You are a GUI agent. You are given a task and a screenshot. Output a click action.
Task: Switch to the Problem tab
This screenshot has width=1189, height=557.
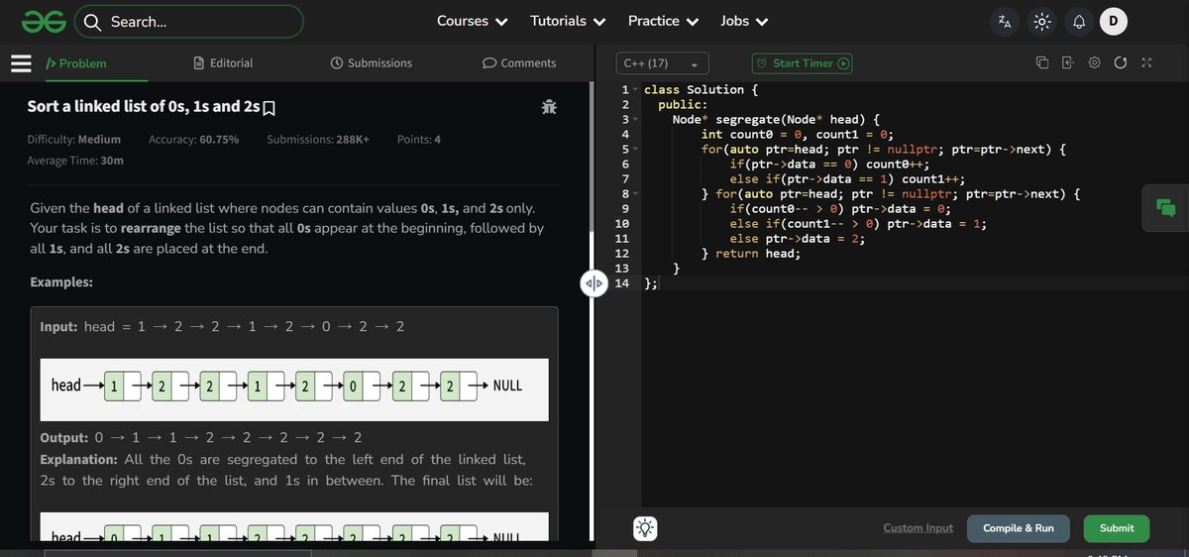[x=77, y=63]
